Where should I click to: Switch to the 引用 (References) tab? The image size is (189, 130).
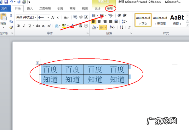tap(60, 8)
